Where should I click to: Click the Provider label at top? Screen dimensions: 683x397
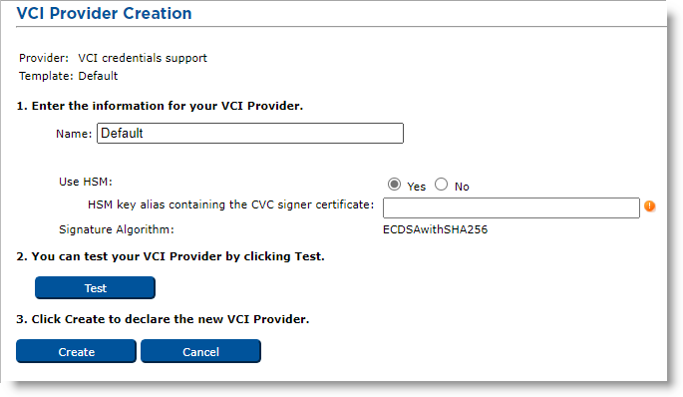[44, 58]
